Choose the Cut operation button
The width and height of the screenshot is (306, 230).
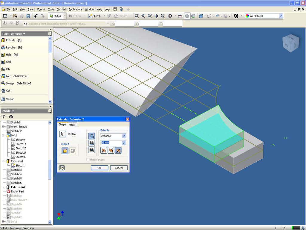(91, 143)
